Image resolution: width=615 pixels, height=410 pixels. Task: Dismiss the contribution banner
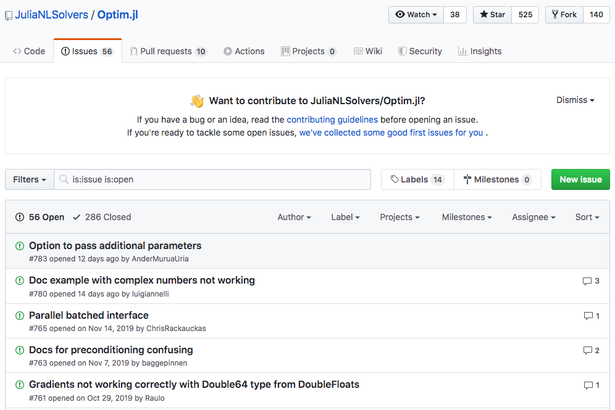pos(575,100)
